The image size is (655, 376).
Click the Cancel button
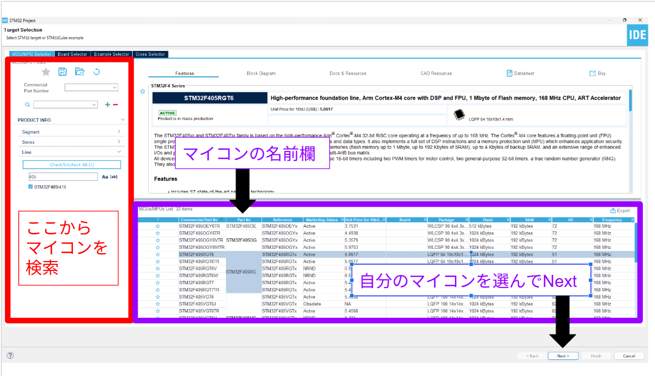pyautogui.click(x=628, y=356)
